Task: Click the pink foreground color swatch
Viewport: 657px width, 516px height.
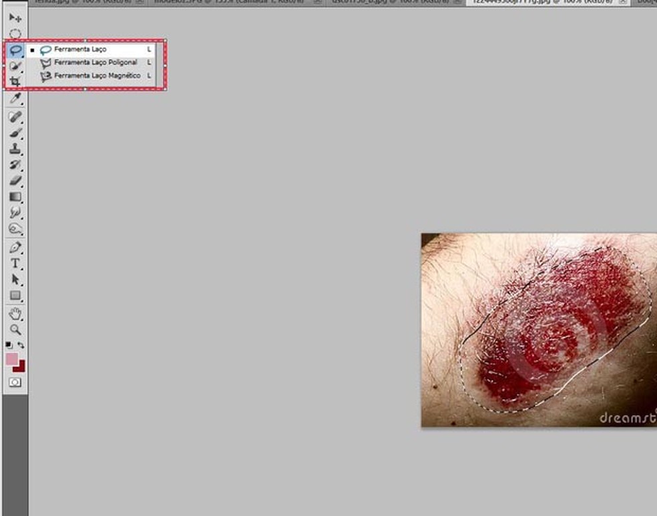Action: click(11, 359)
